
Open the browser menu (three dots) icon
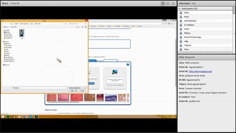(175, 24)
